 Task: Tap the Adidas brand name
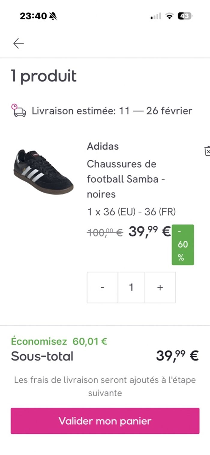[x=103, y=147]
